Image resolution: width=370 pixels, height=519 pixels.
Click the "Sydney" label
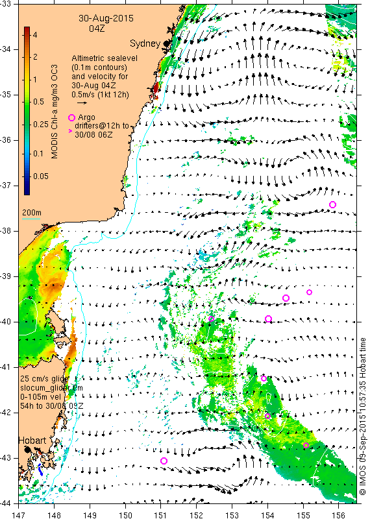(x=145, y=43)
